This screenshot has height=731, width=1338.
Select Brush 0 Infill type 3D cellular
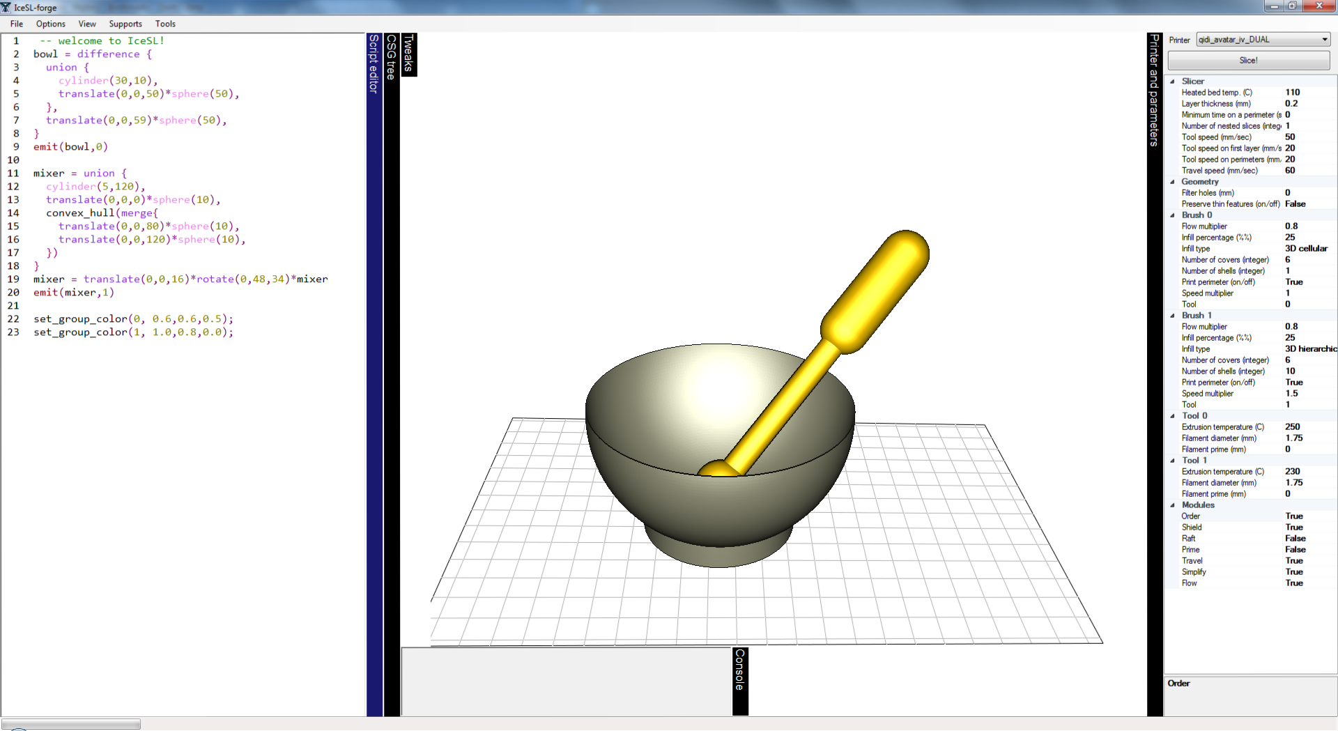[1306, 249]
